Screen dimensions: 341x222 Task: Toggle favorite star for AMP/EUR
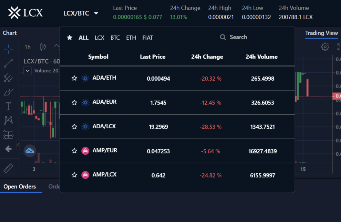(x=74, y=151)
